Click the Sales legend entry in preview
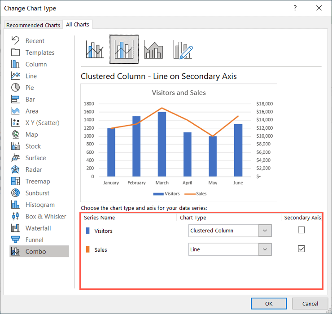 click(x=195, y=194)
